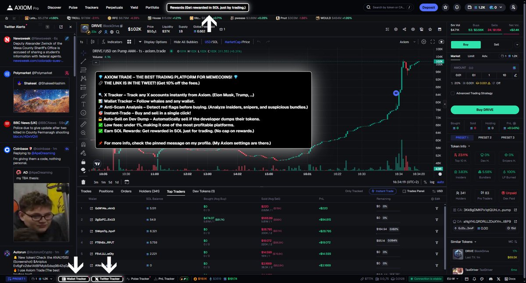
Task: Take chart snapshot with camera icon
Action: click(x=441, y=42)
